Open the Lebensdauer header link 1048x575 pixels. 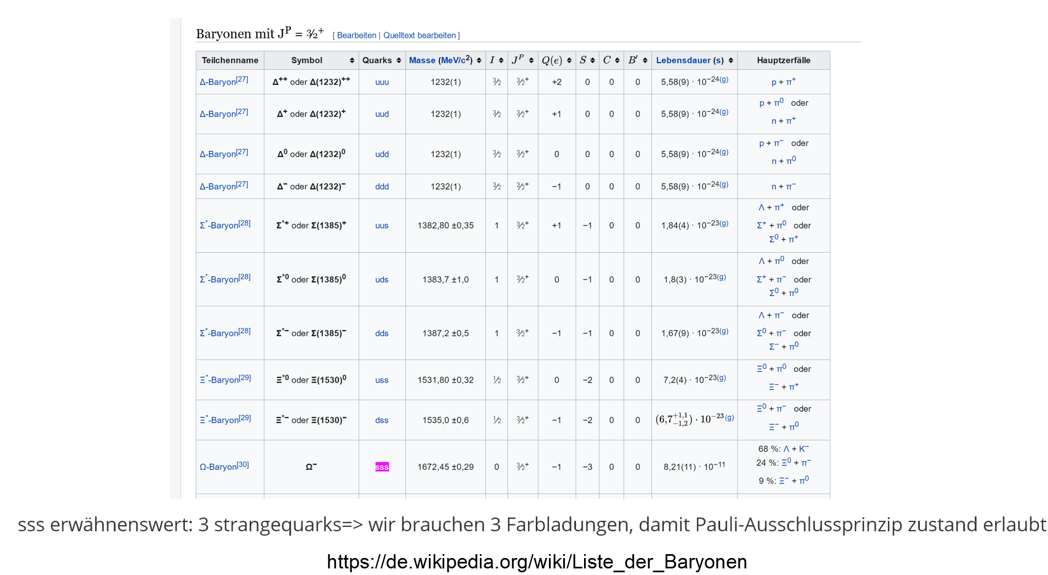tap(683, 60)
